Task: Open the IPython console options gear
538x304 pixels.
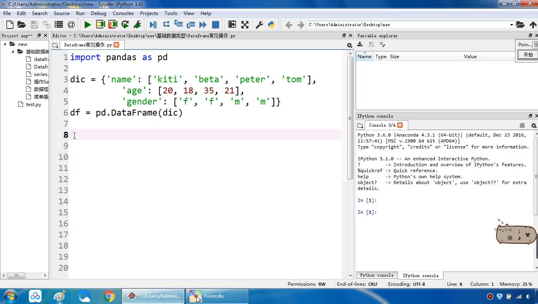Action: click(x=534, y=125)
